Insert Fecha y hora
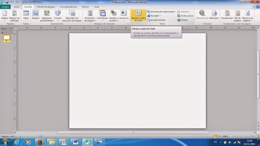 pyautogui.click(x=185, y=16)
